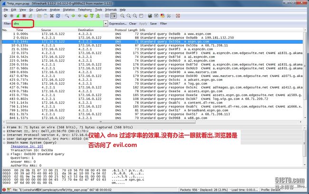The width and height of the screenshot is (309, 194).
Task: Move the packet list horizontal scrollbar
Action: (x=101, y=122)
